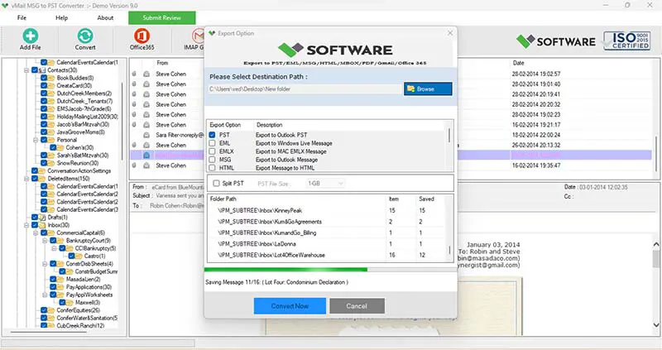Collapse the Contacts(30) tree node
The height and width of the screenshot is (350, 662).
[26, 70]
